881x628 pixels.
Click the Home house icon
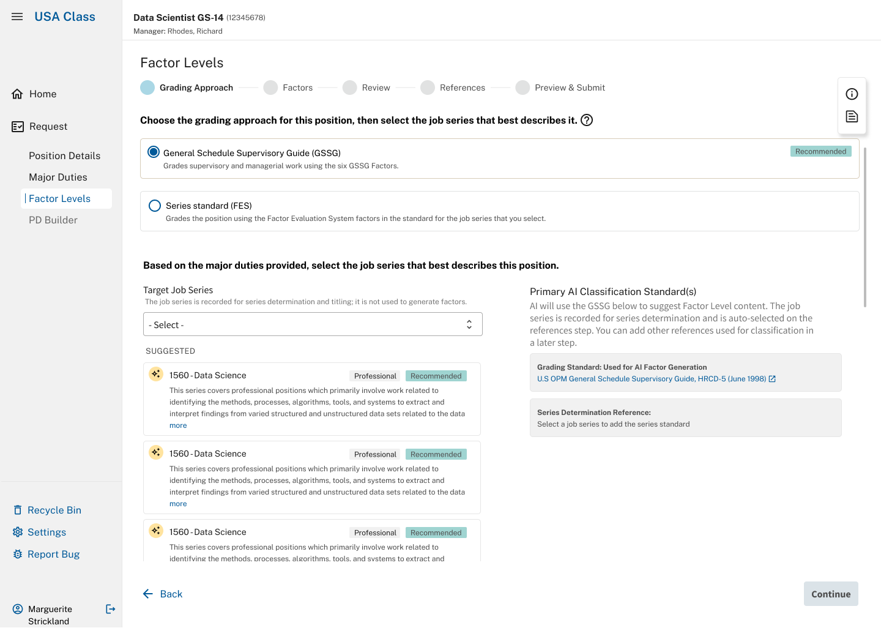point(17,94)
